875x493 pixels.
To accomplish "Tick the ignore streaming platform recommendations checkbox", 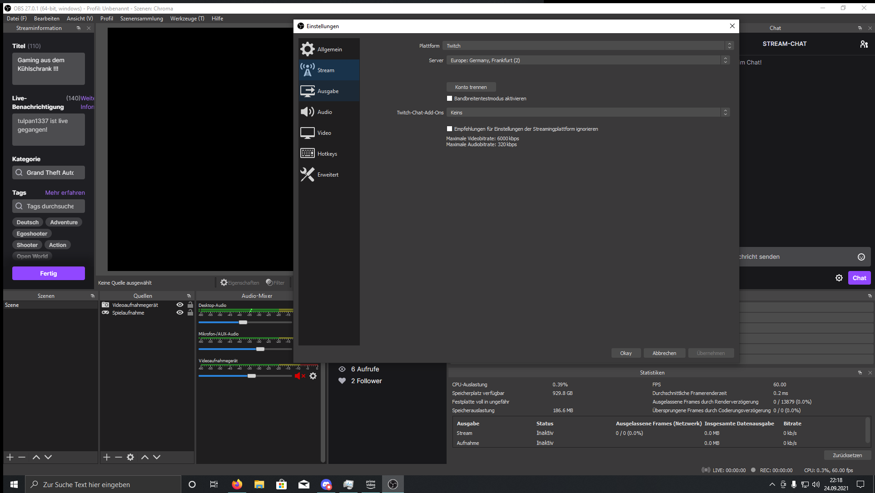I will (x=449, y=129).
